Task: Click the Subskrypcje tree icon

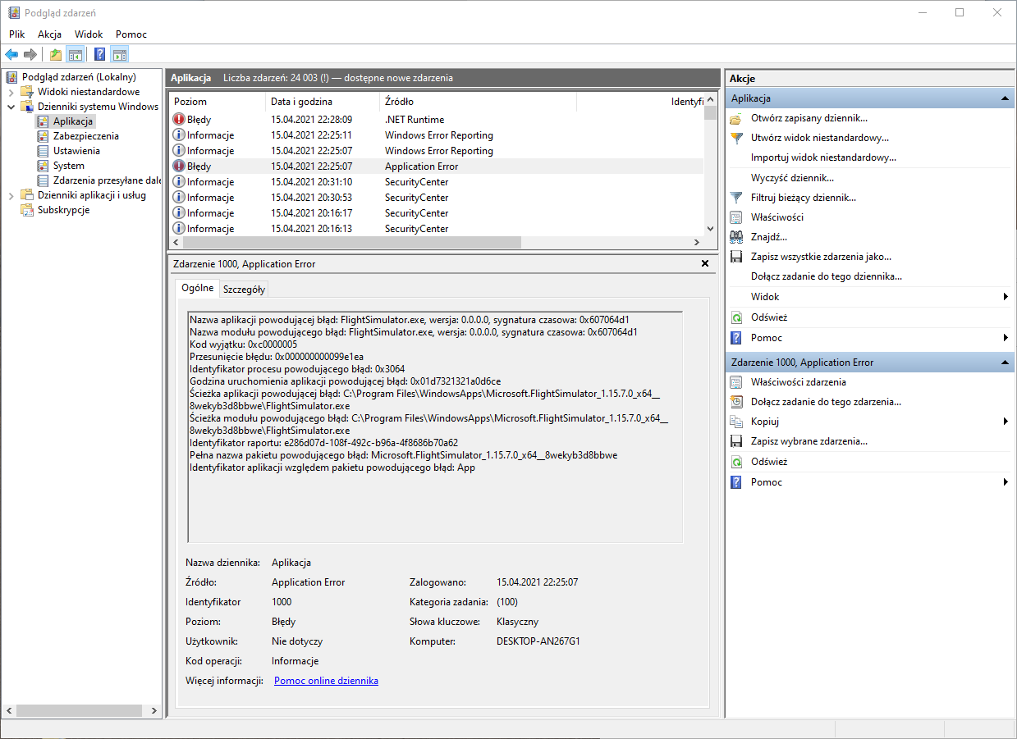Action: [27, 210]
